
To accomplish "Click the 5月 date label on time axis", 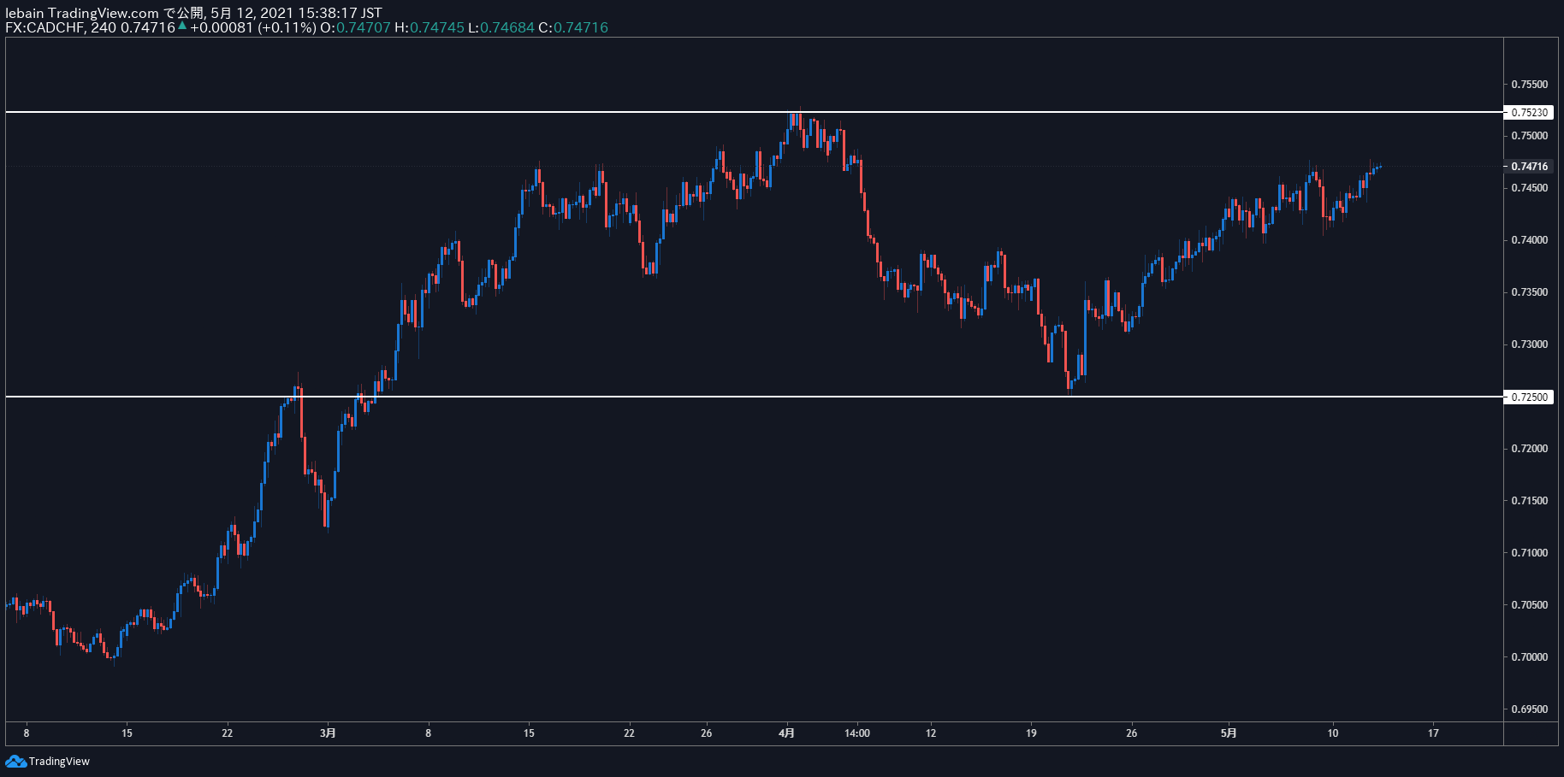I will coord(1229,733).
